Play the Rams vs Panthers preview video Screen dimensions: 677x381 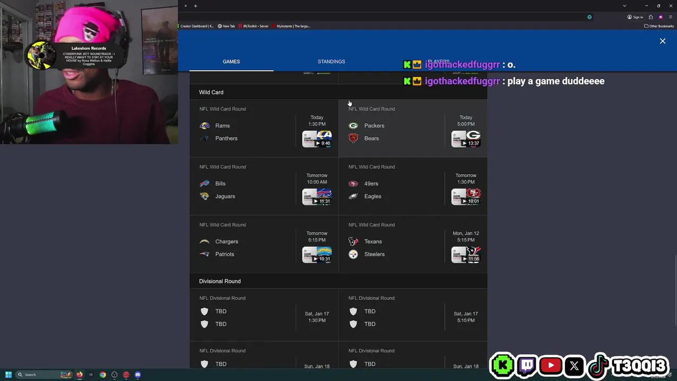317,139
